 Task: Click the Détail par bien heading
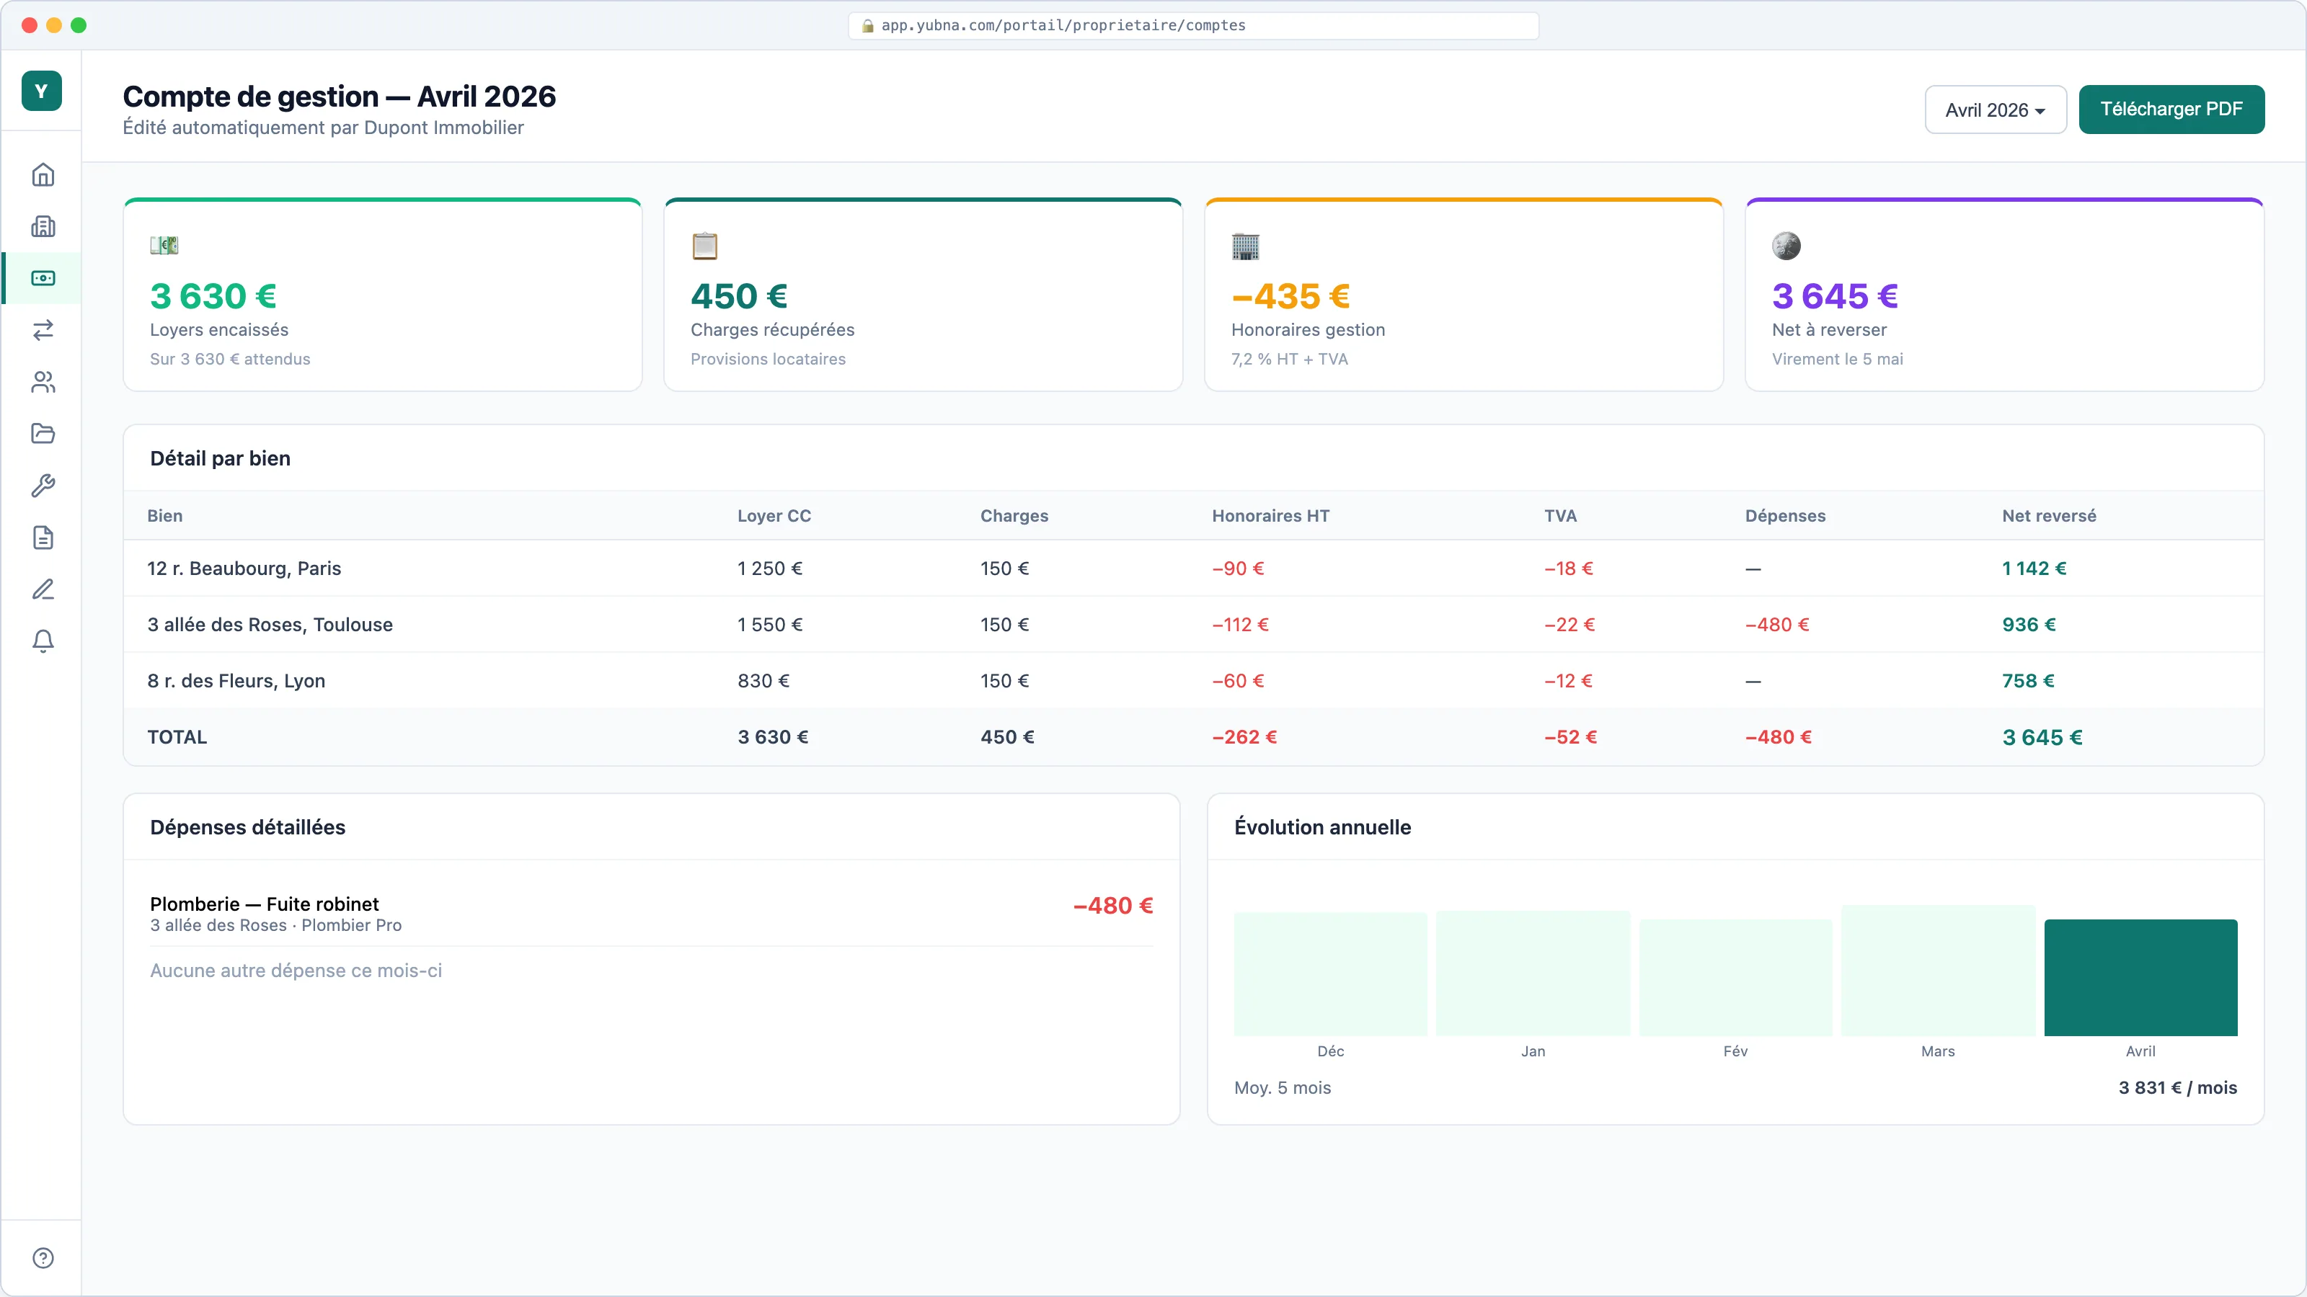[x=221, y=458]
